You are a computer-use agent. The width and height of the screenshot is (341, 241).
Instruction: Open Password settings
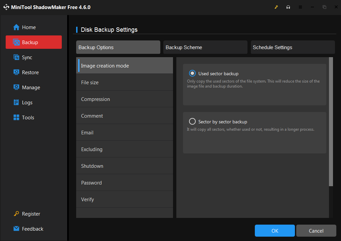click(125, 183)
